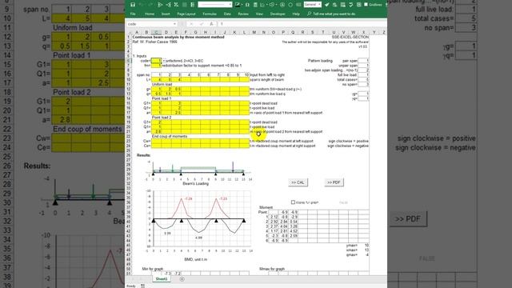
Task: Toggle the +/- graph checkbox
Action: [293, 202]
